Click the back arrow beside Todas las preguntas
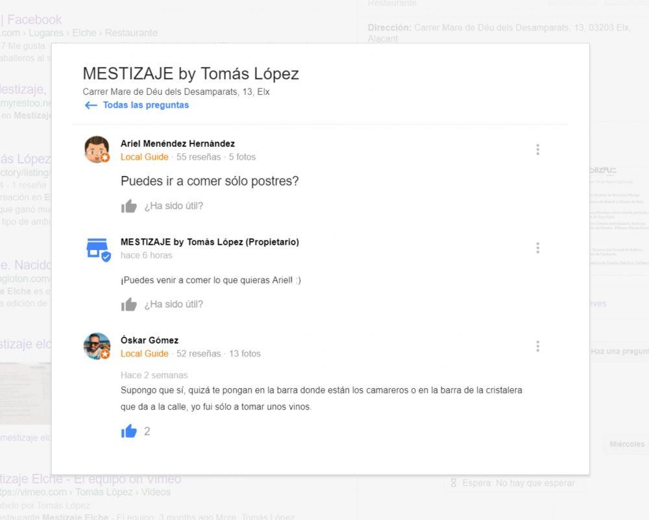 point(91,105)
